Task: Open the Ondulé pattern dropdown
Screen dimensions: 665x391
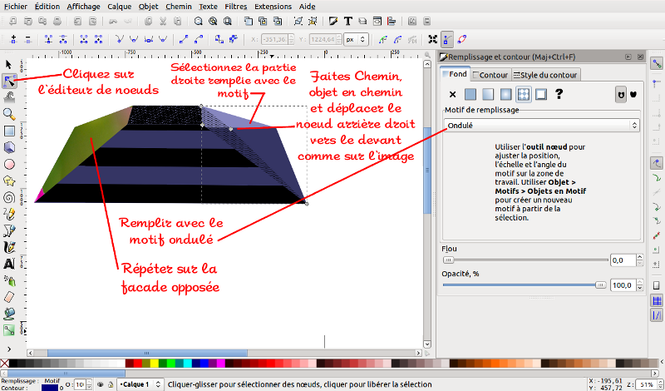Action: pyautogui.click(x=541, y=125)
